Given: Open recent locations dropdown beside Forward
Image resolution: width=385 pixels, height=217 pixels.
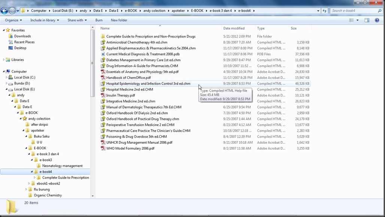Looking at the screenshot, I should coord(18,11).
